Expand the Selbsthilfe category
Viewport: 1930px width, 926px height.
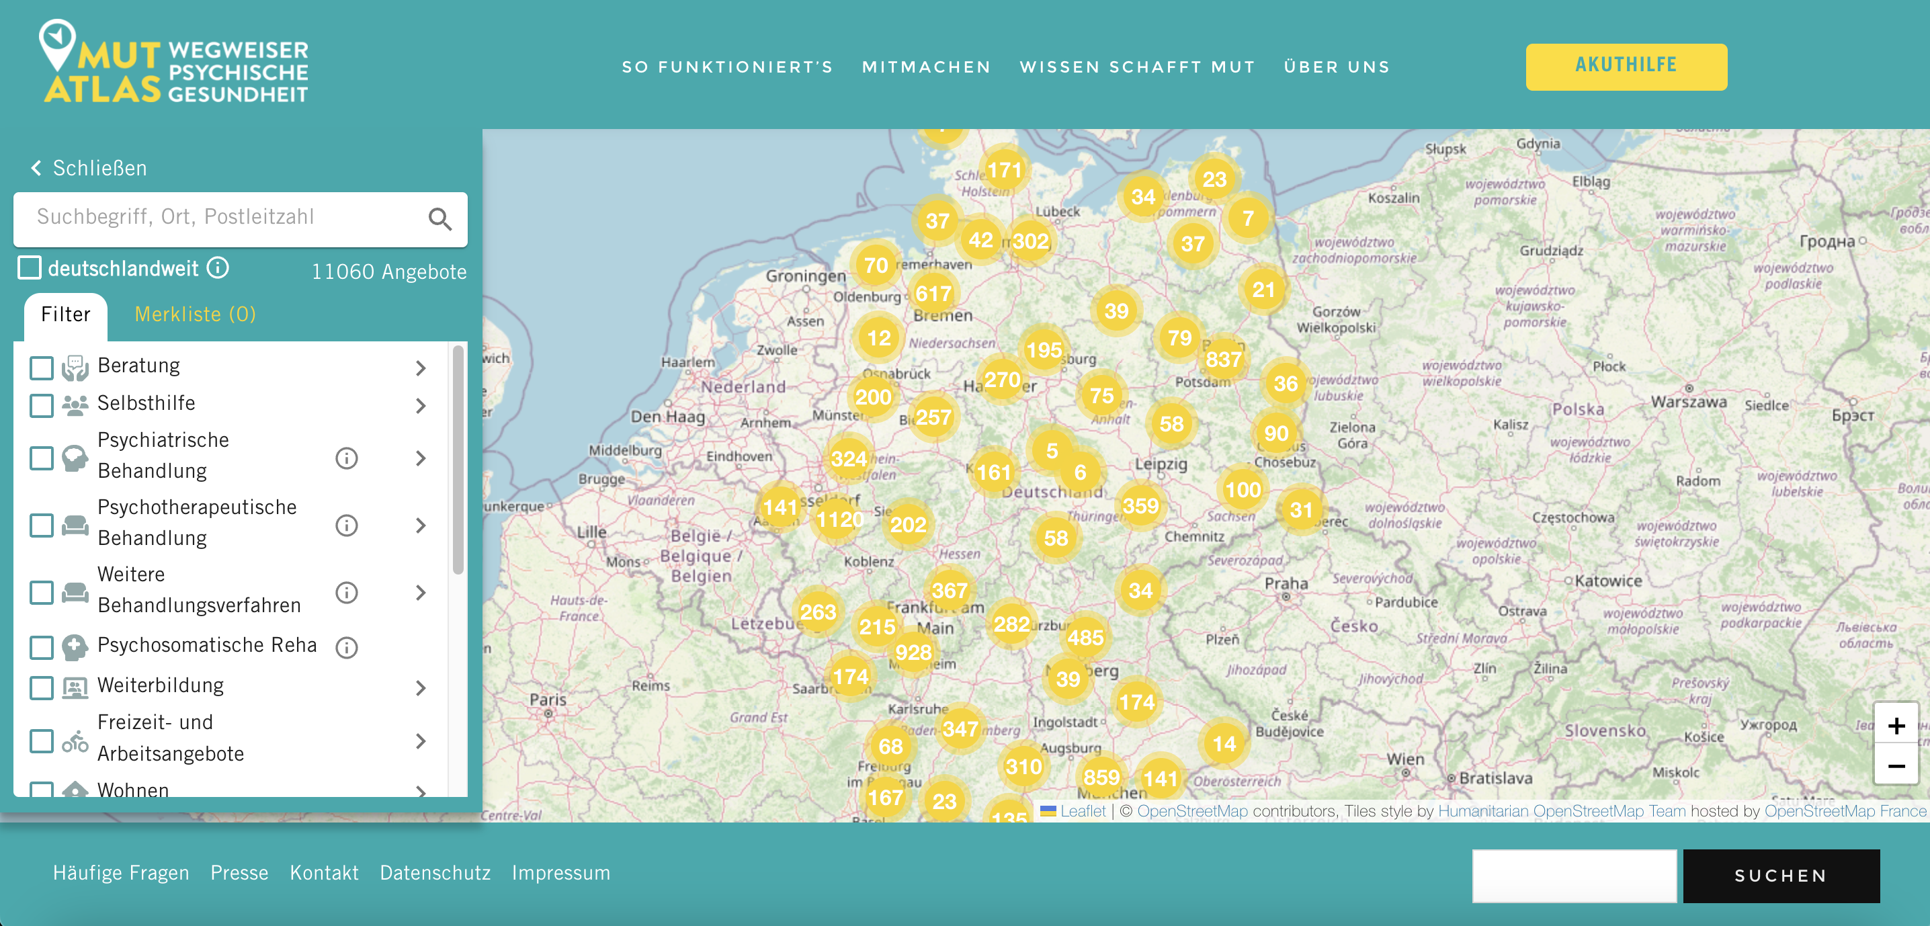[x=420, y=405]
